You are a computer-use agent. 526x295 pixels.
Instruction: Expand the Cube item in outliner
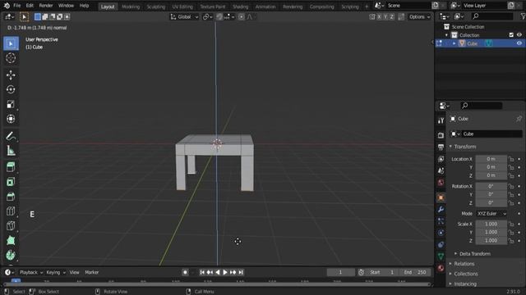(x=454, y=43)
